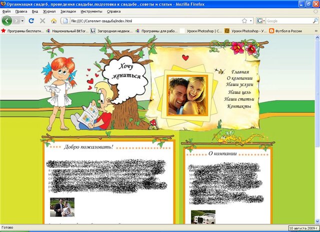320x232 pixels.
Task: Open the Журнал menu
Action: coord(49,11)
